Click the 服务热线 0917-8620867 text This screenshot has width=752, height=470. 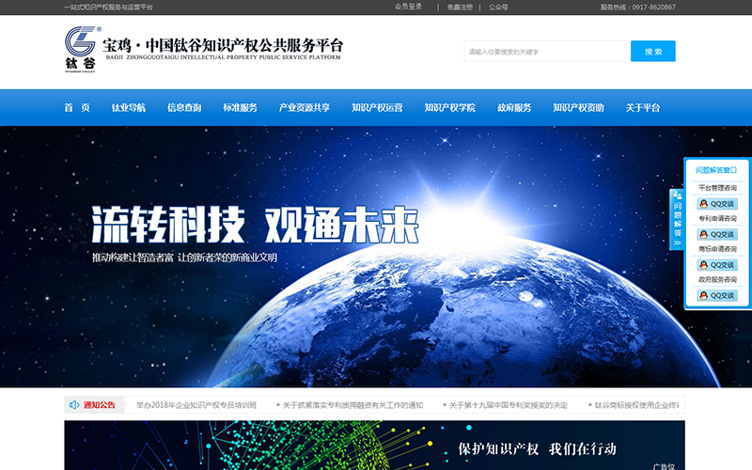pos(638,8)
